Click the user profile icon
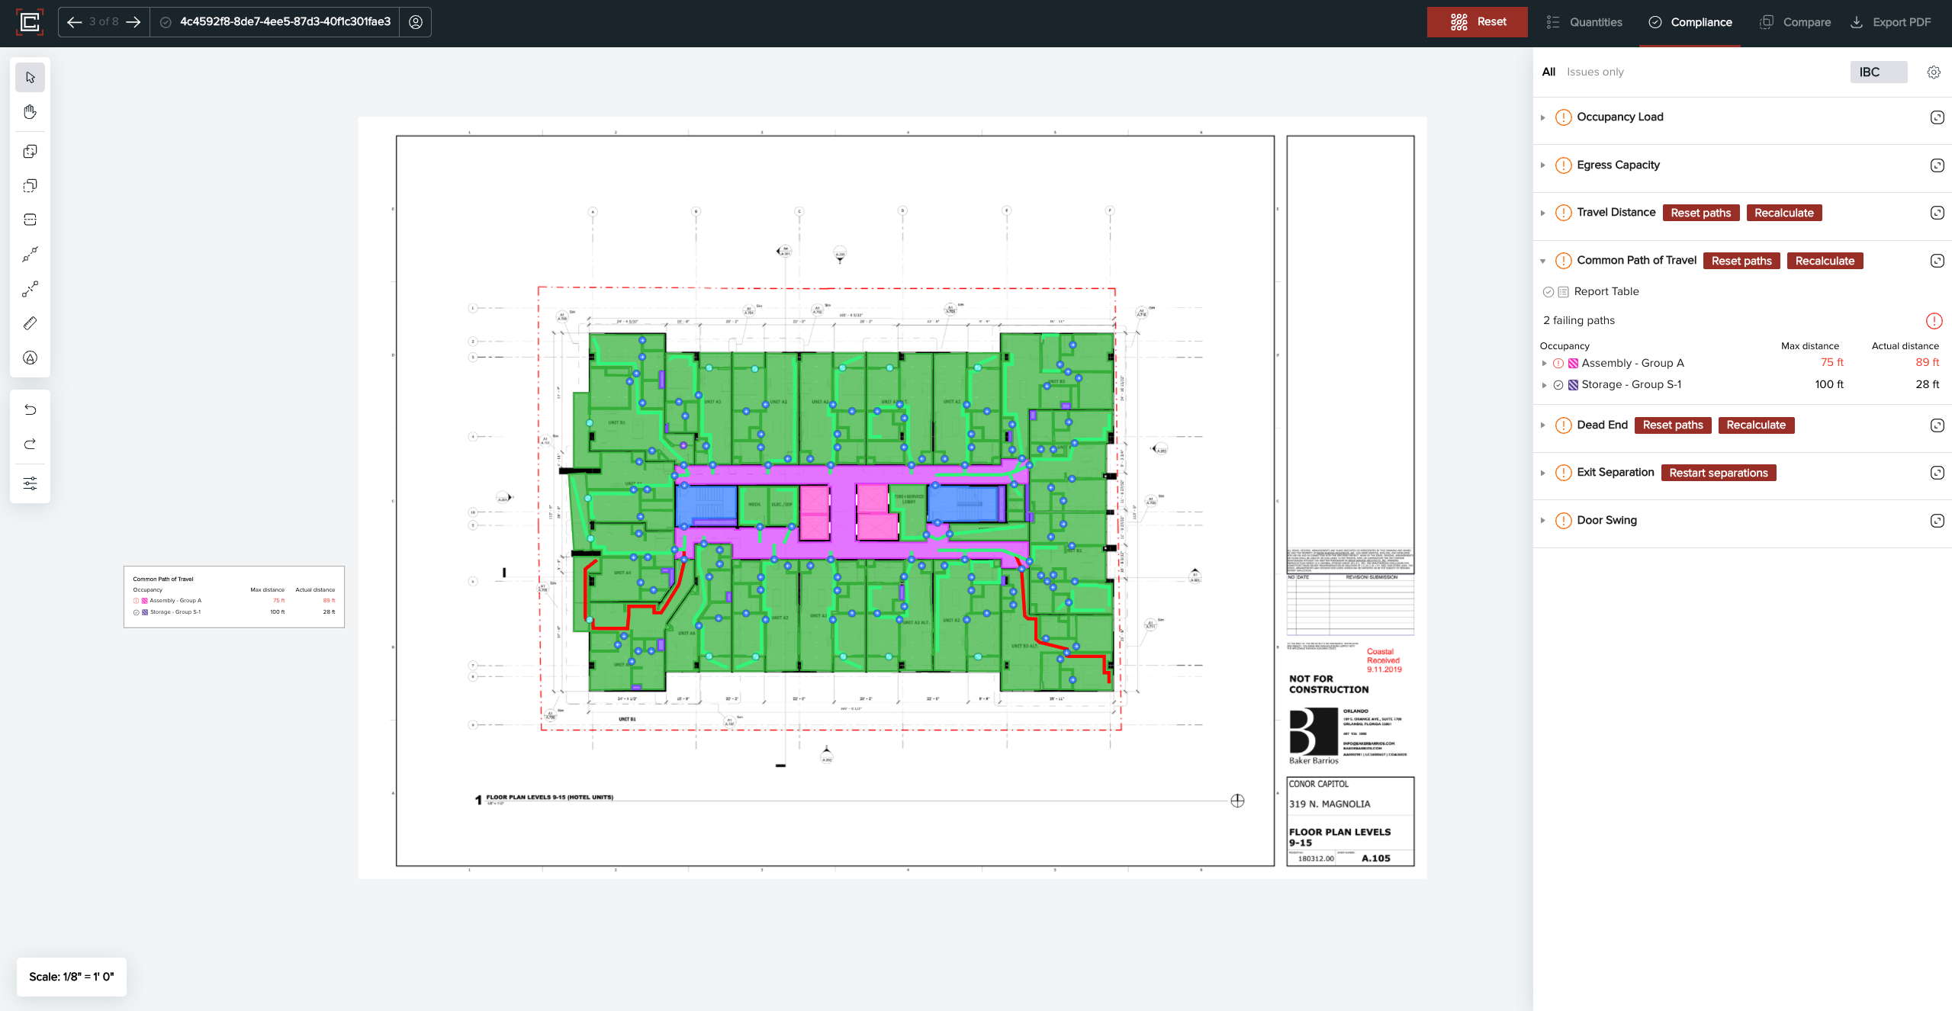 (x=415, y=22)
